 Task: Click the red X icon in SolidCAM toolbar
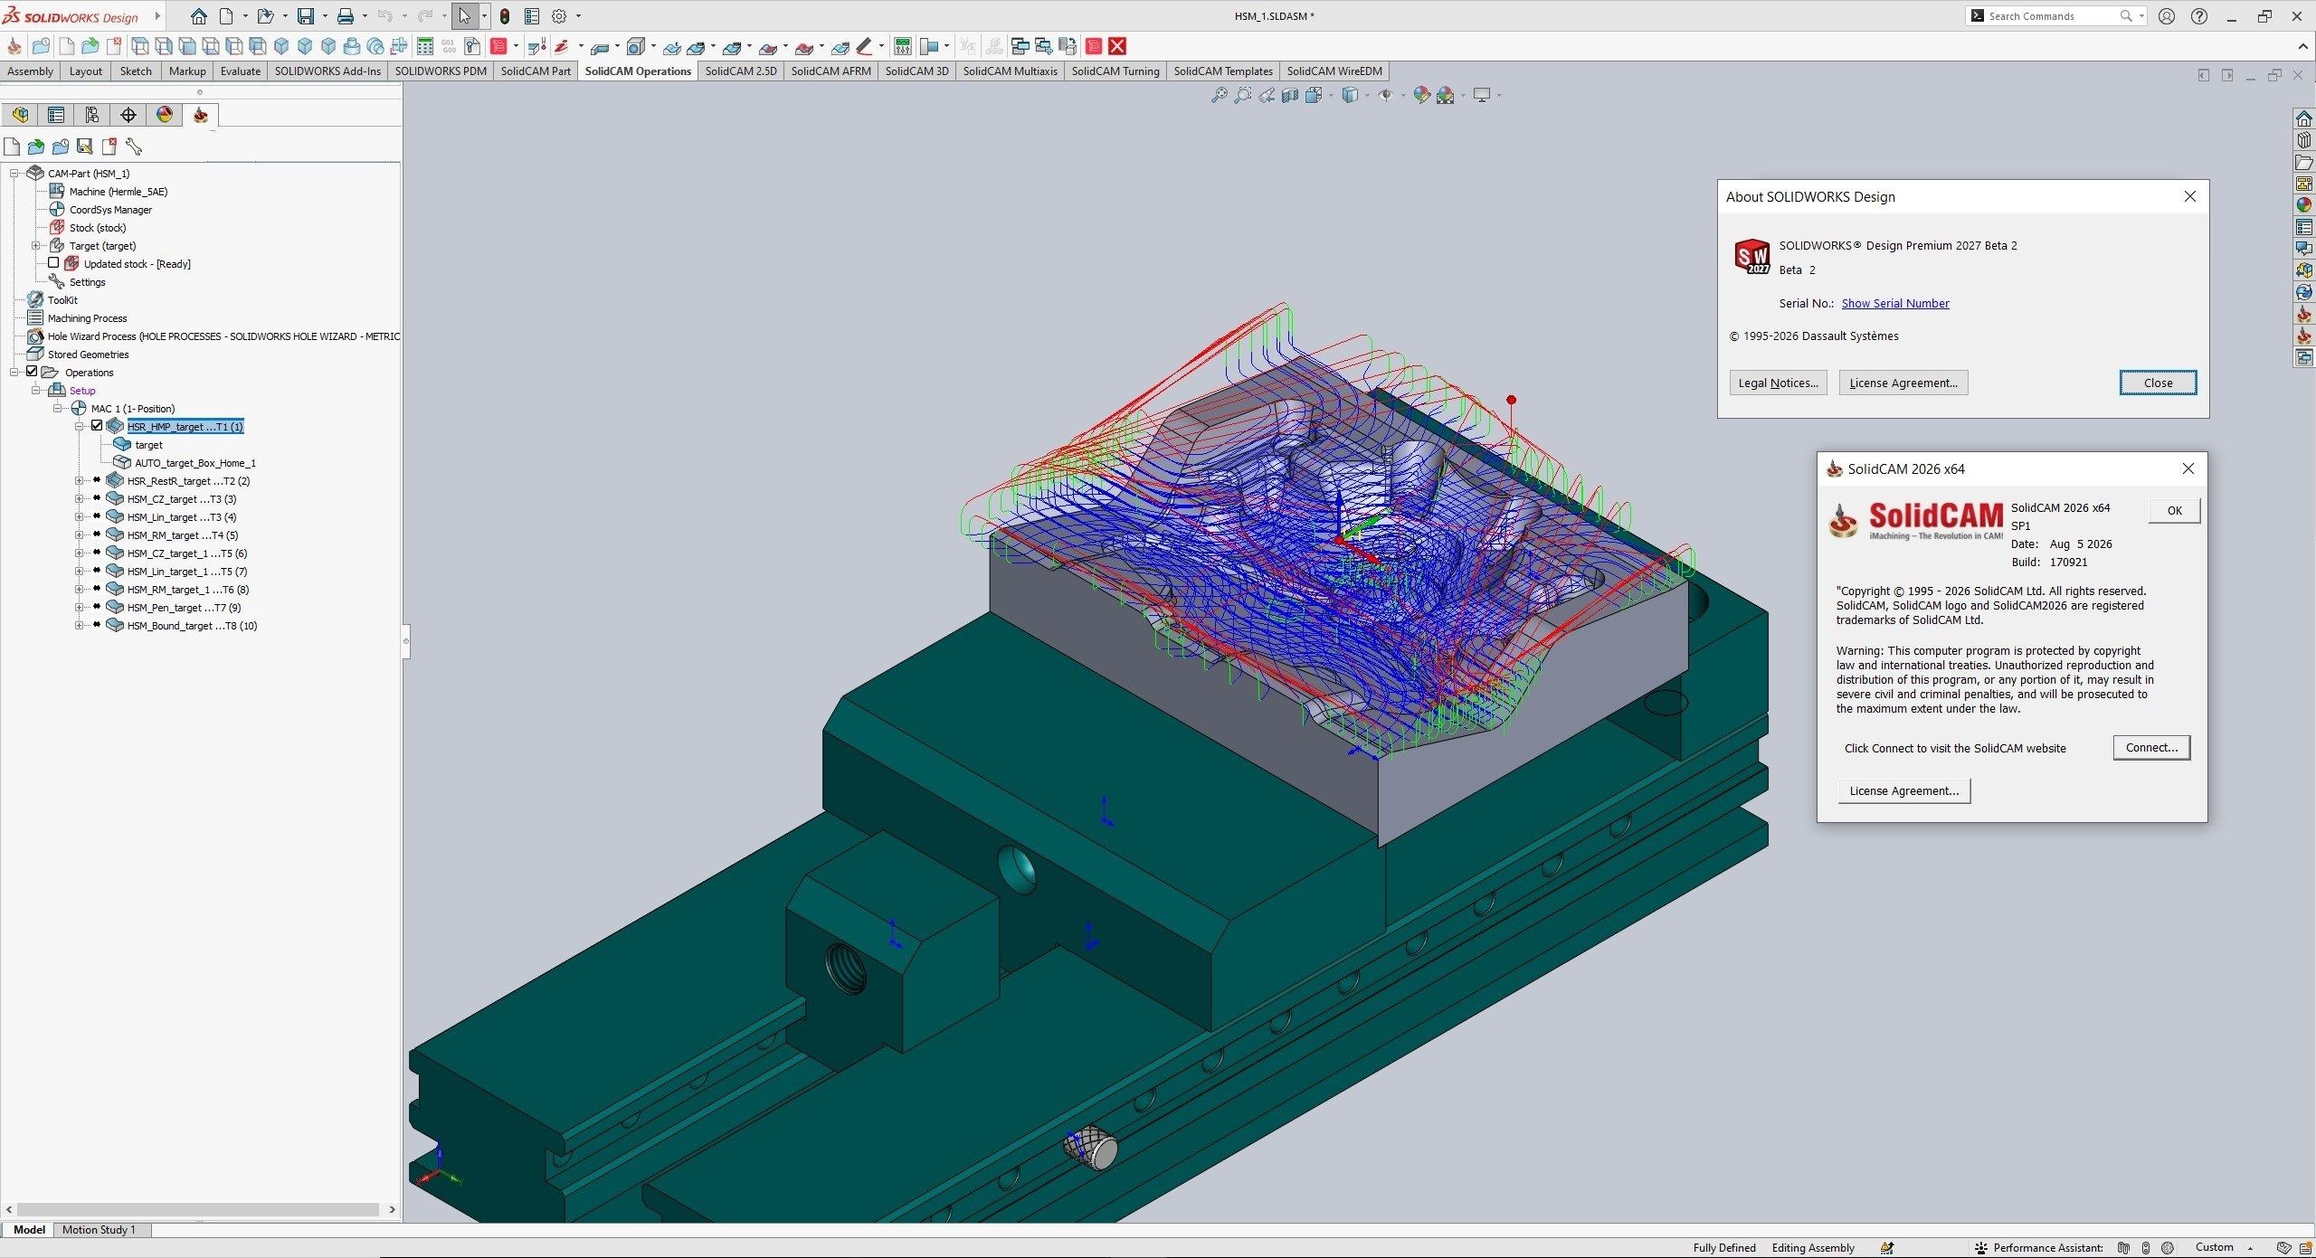[x=1118, y=46]
